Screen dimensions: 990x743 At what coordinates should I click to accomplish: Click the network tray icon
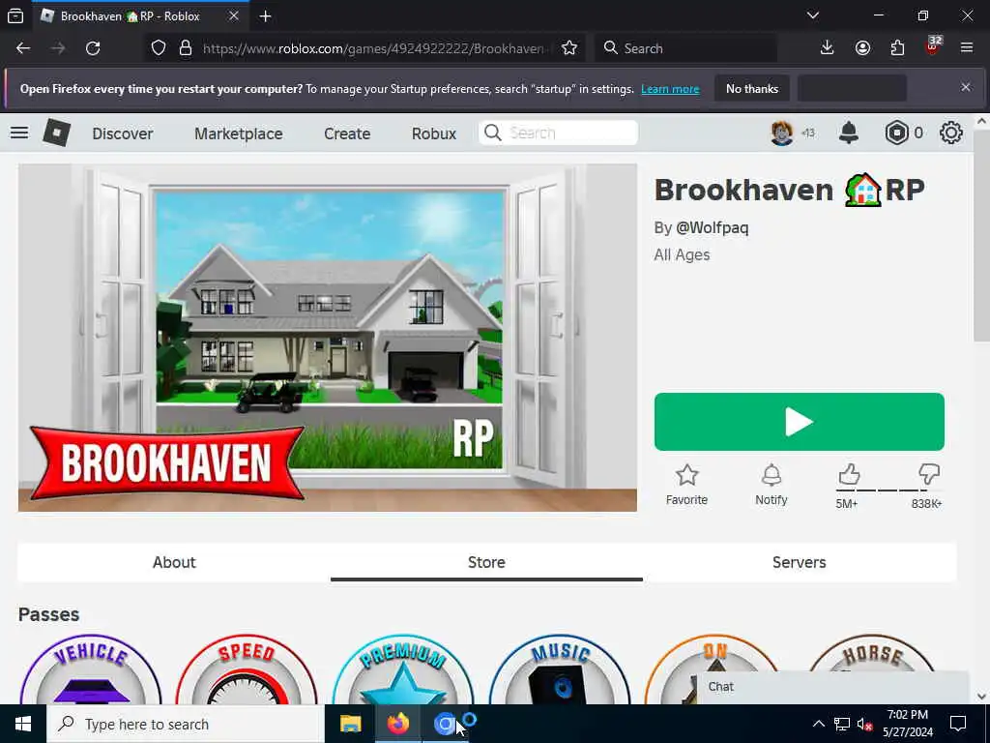coord(842,724)
